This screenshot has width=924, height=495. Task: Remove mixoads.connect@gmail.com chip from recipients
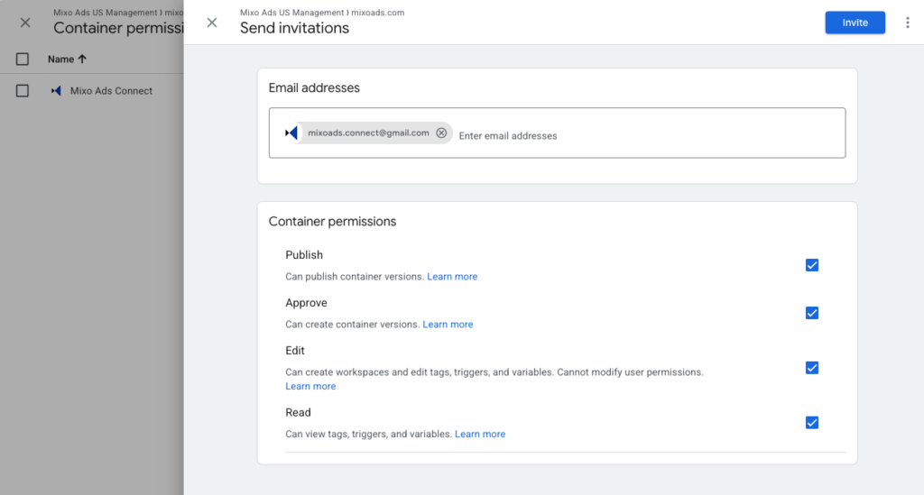coord(441,133)
